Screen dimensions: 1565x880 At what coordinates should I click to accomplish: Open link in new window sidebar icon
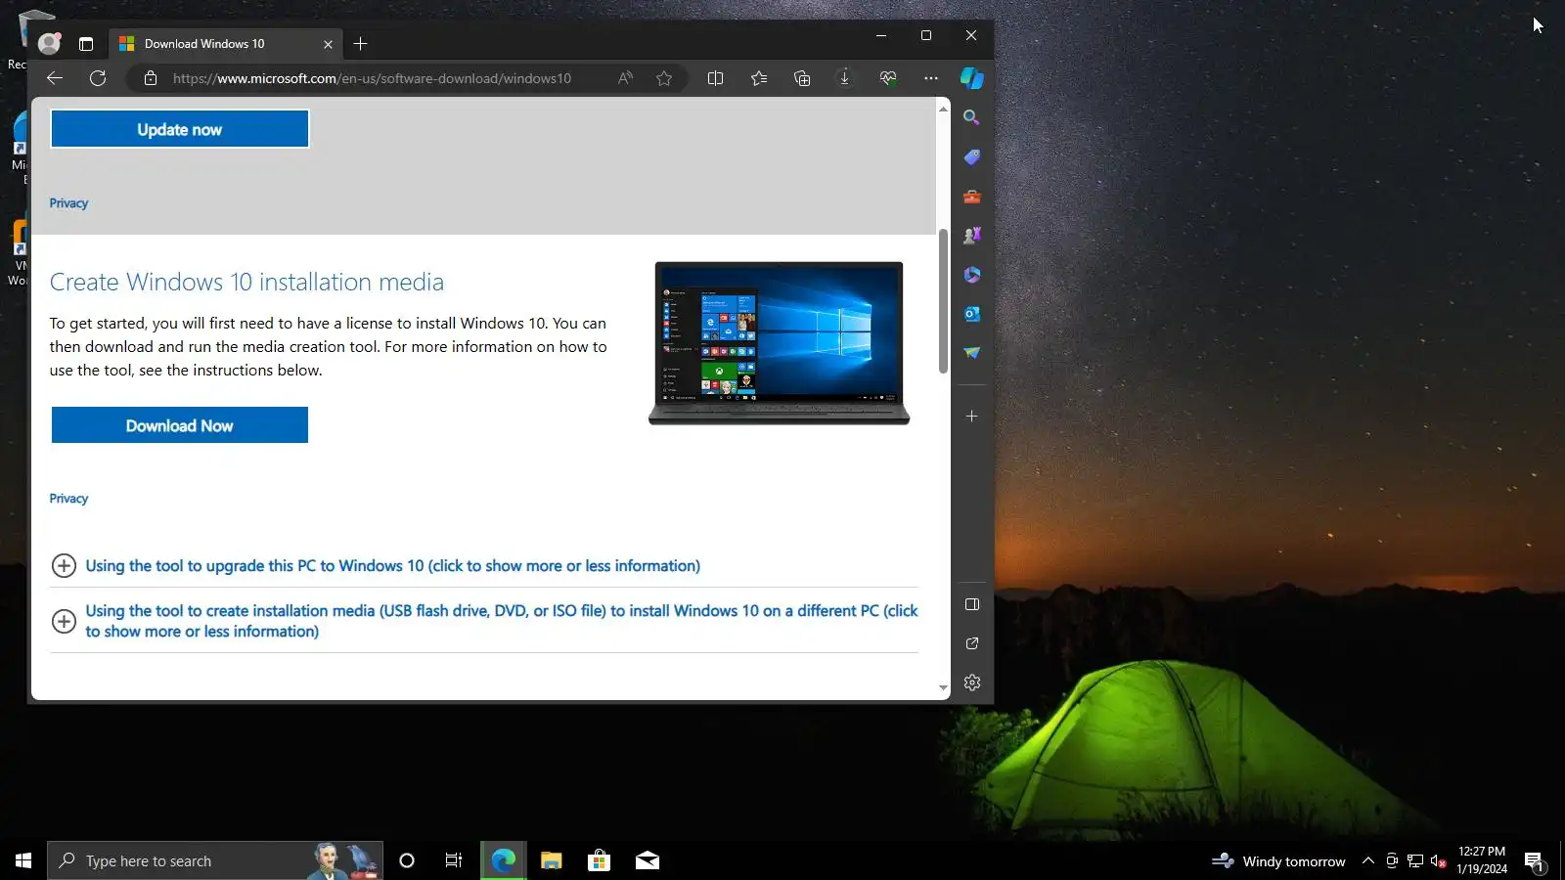tap(971, 643)
